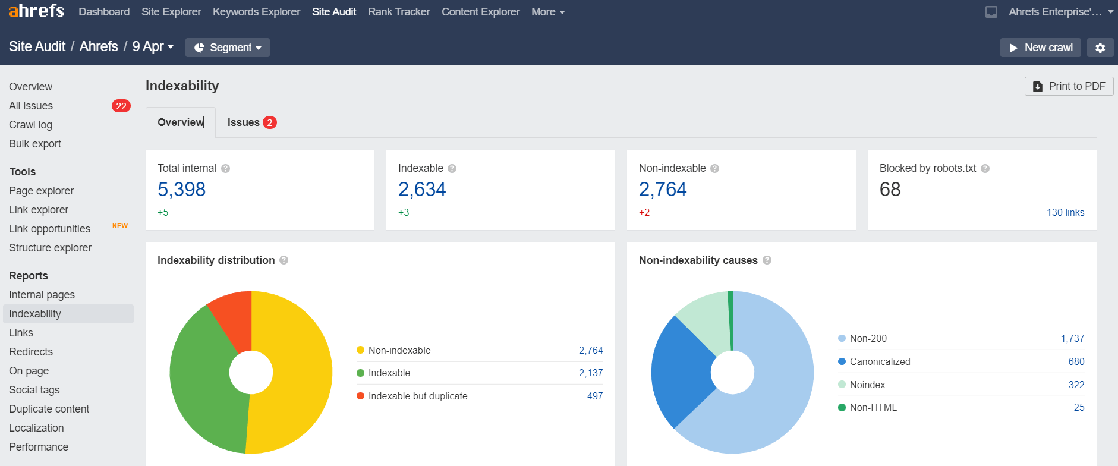Click the Print to PDF button
Image resolution: width=1118 pixels, height=466 pixels.
coord(1069,86)
